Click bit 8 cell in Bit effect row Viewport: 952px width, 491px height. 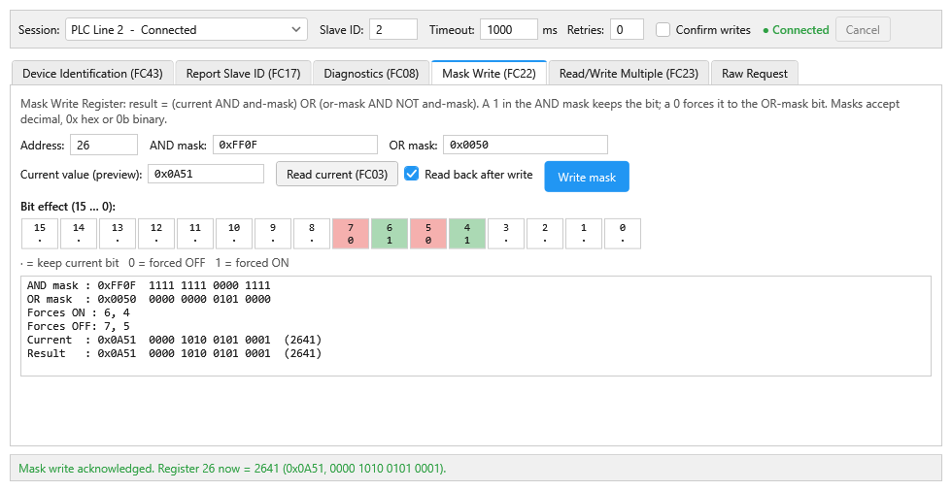point(312,234)
